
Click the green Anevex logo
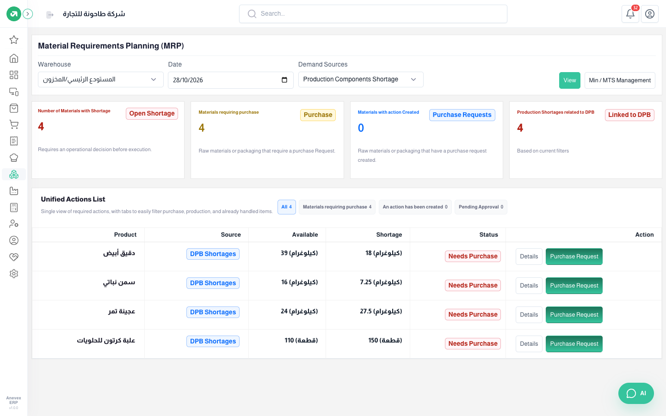point(14,14)
